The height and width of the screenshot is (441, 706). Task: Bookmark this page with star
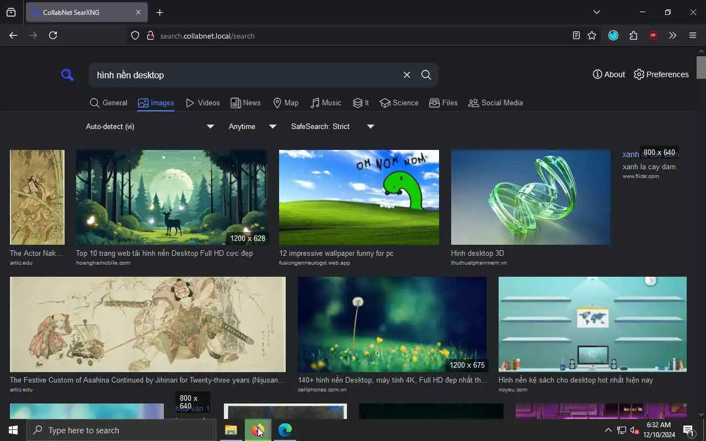592,35
